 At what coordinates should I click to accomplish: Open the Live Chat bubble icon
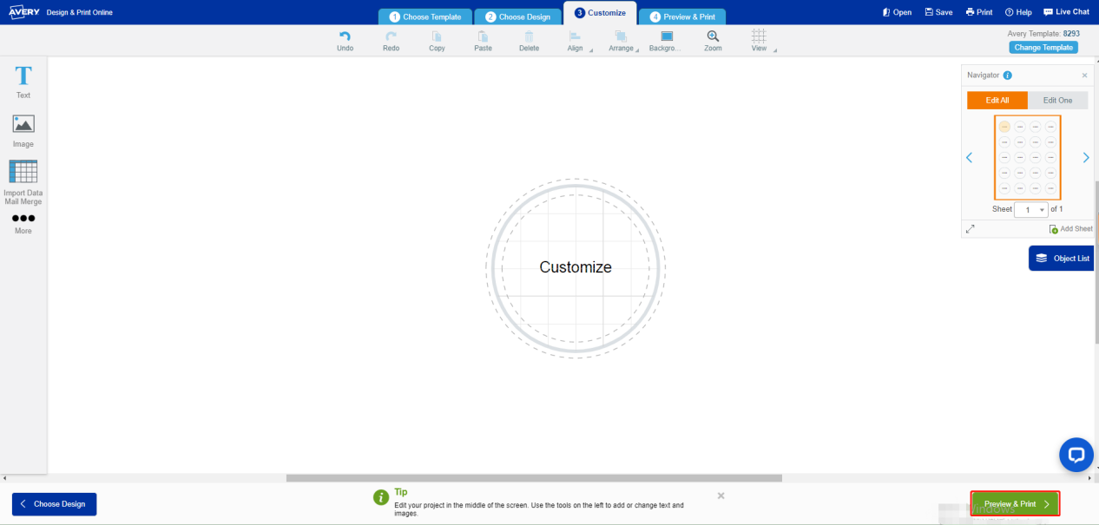coord(1076,454)
